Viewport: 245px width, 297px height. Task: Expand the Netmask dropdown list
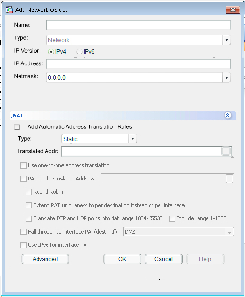[226, 78]
